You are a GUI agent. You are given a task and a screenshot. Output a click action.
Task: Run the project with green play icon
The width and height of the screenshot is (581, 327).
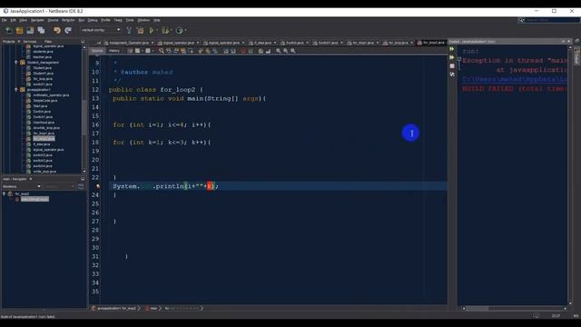152,30
